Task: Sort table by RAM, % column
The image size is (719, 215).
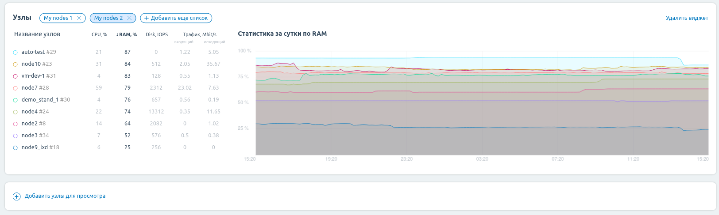Action: pyautogui.click(x=128, y=34)
